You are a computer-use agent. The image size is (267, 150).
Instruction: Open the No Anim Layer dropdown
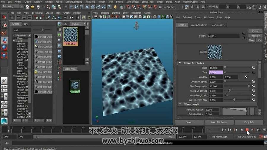click(220, 137)
